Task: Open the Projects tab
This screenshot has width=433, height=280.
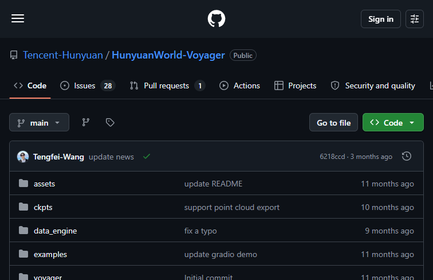Action: click(x=295, y=85)
